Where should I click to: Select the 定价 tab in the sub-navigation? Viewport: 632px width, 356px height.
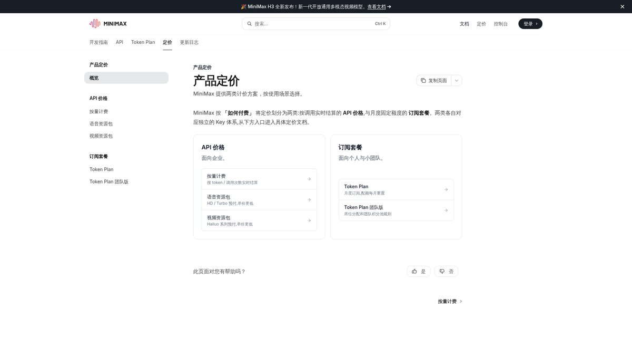pos(167,42)
